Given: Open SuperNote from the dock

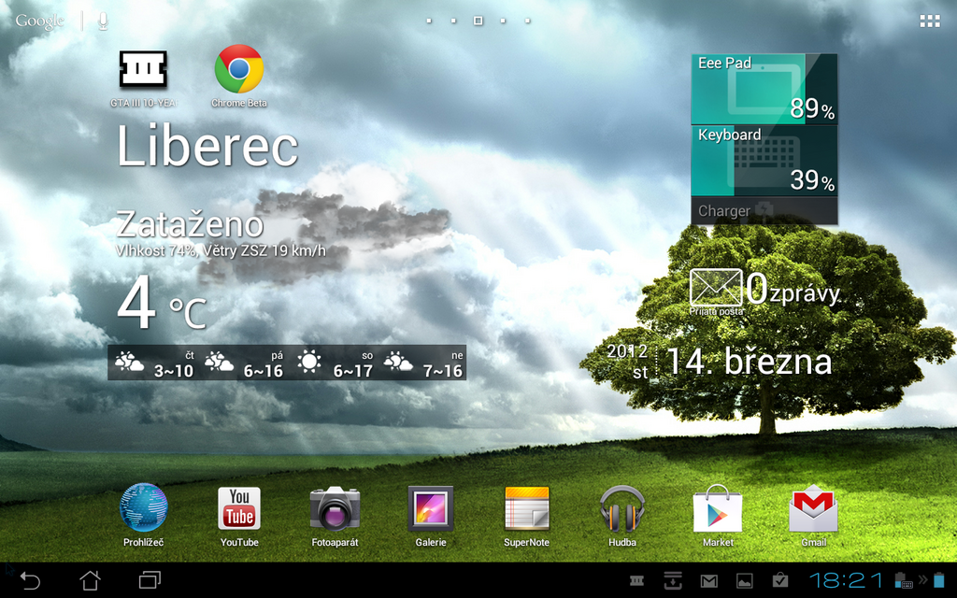Looking at the screenshot, I should [526, 509].
